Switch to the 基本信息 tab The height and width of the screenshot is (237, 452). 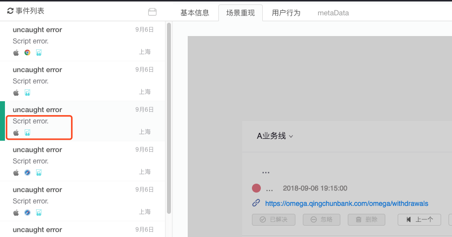(x=195, y=13)
